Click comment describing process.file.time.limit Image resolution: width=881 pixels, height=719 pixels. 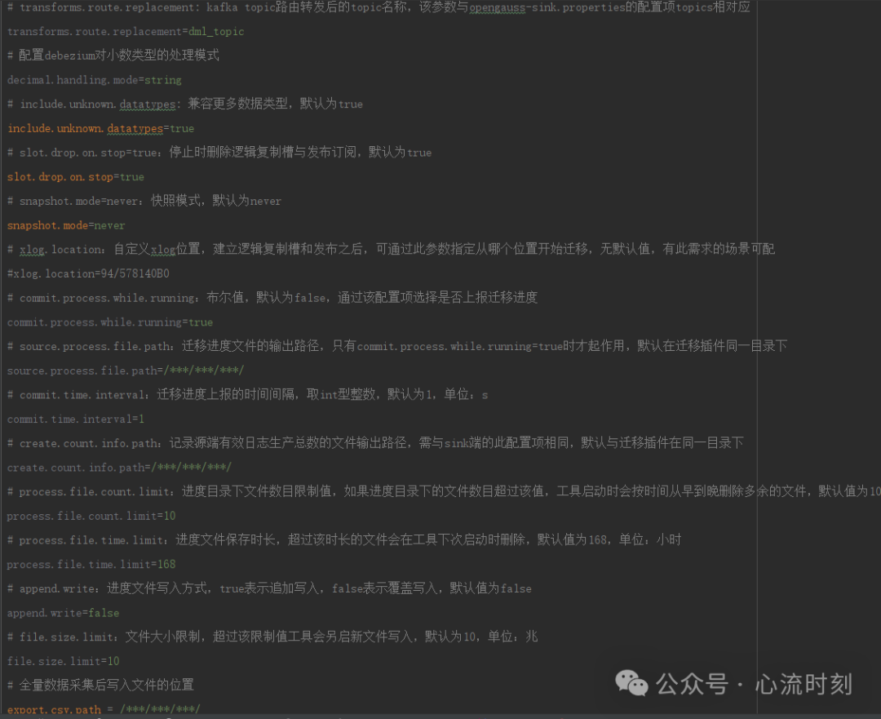tap(344, 539)
